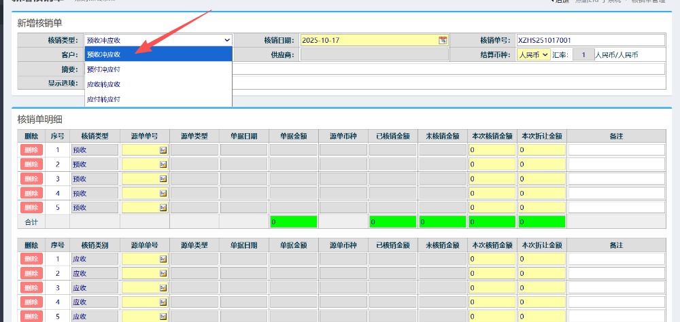This screenshot has height=322, width=680.
Task: Click the 核销单号 input field
Action: point(590,40)
